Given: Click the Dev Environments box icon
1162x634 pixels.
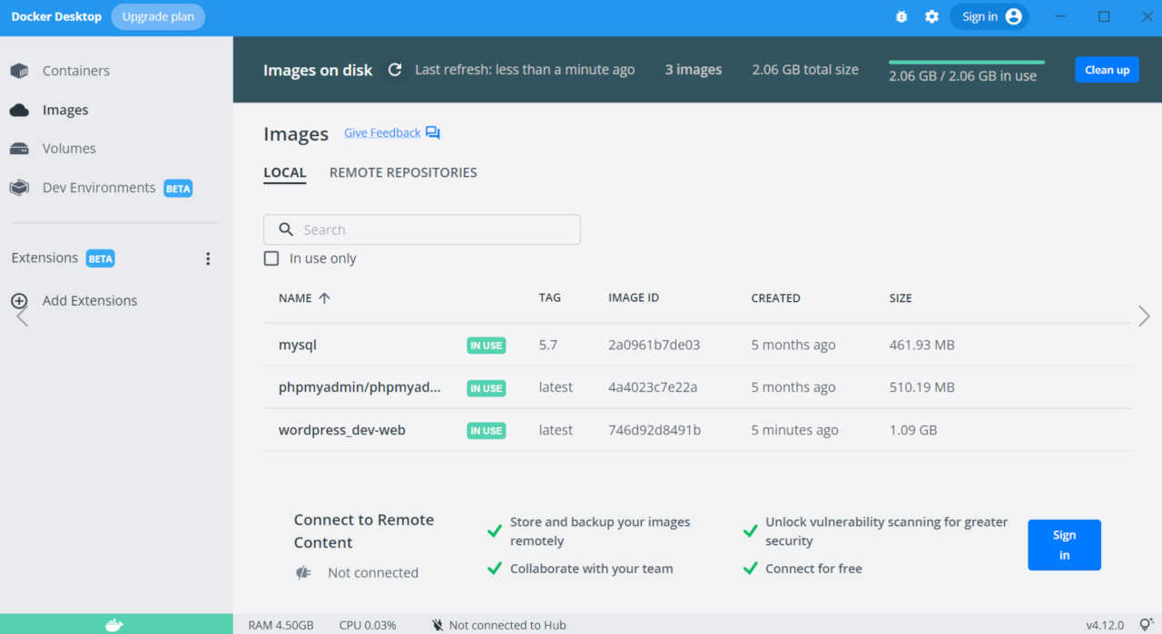Looking at the screenshot, I should click(19, 188).
